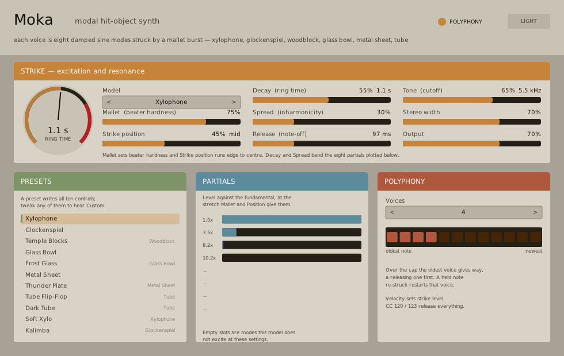Adjust the Output level slider

pyautogui.click(x=471, y=144)
